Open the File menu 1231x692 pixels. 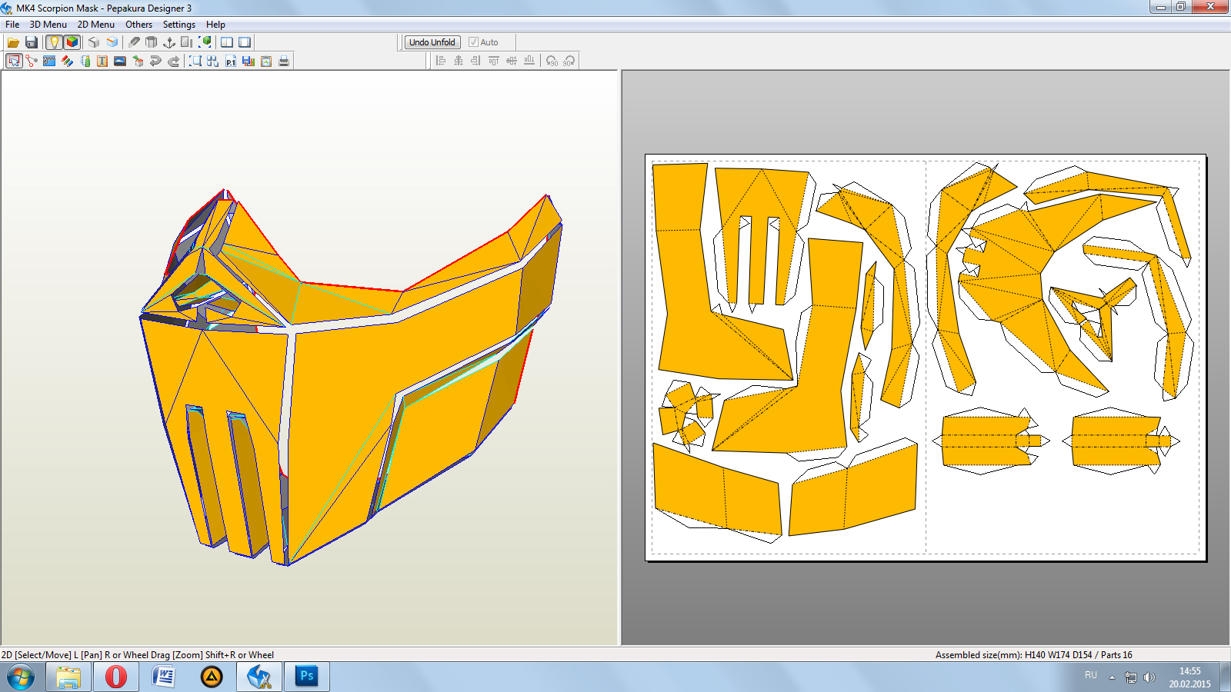(12, 25)
